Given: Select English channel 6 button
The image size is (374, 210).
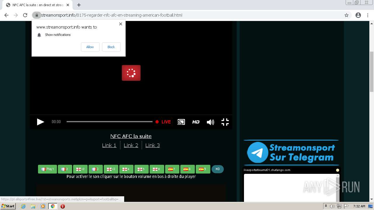Looking at the screenshot, I should coord(157,169).
